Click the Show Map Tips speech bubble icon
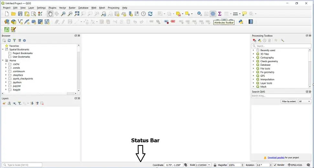This screenshot has width=314, height=168. click(x=244, y=14)
